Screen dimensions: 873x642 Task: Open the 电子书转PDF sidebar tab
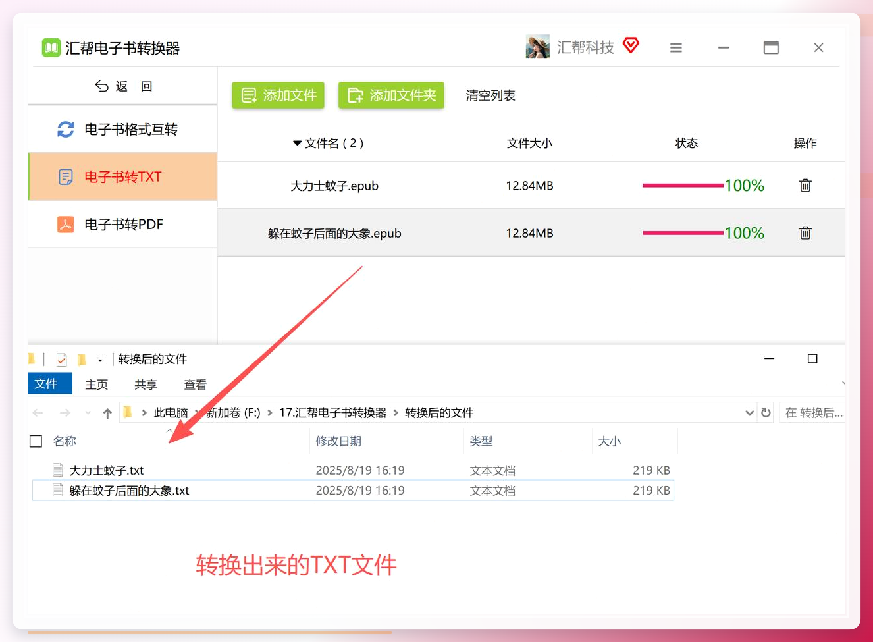point(122,225)
